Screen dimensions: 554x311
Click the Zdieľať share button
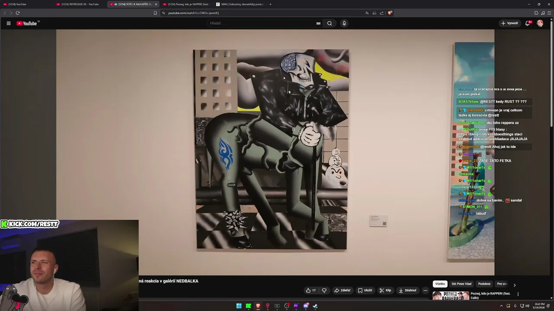[342, 290]
